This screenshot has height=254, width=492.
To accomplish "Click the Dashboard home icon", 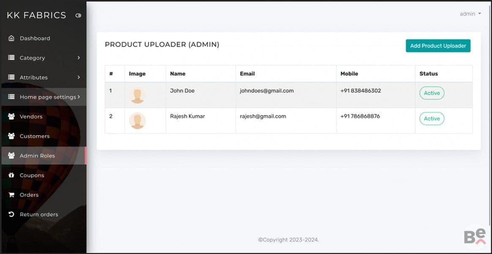I will click(x=11, y=39).
